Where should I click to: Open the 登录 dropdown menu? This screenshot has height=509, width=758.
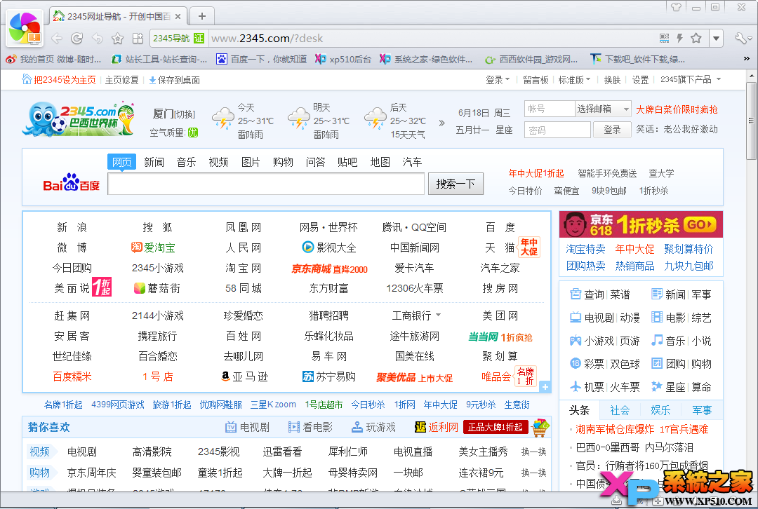pyautogui.click(x=498, y=80)
